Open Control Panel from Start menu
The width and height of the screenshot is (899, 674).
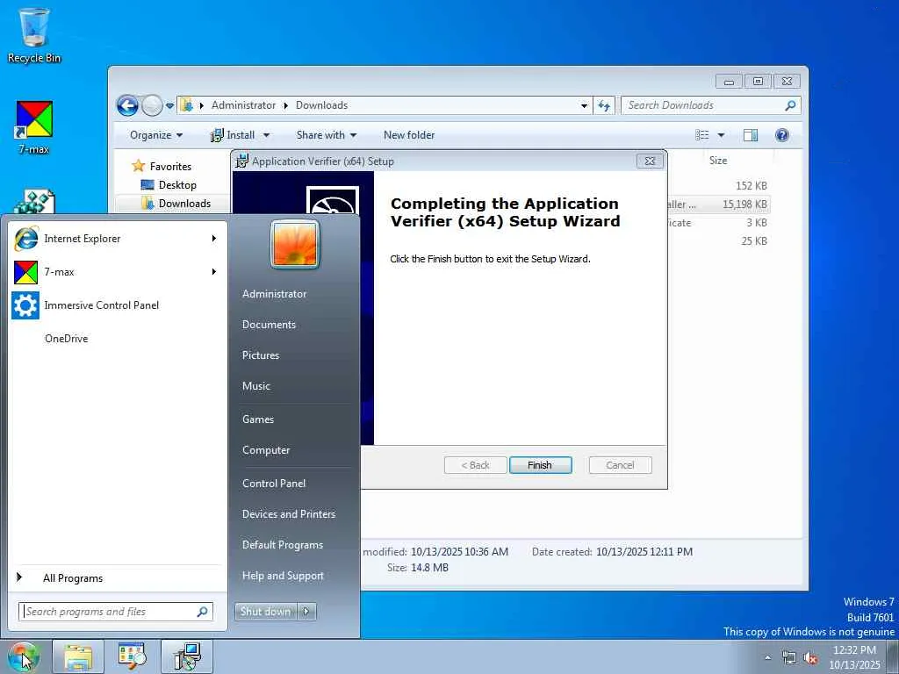(x=274, y=484)
